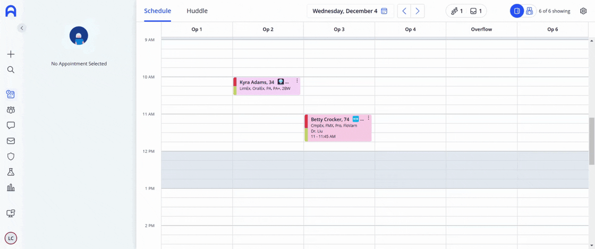595x249 pixels.
Task: Collapse the left appointment panel
Action: click(x=22, y=28)
